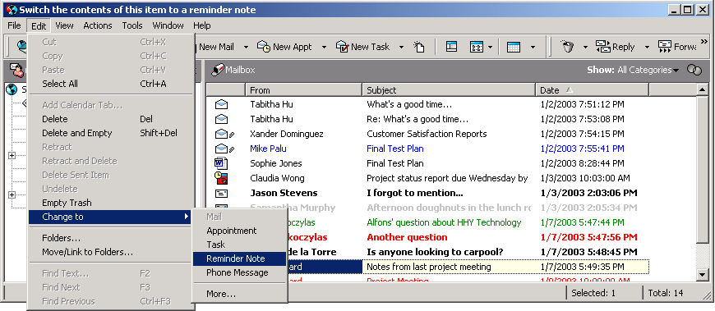This screenshot has width=715, height=311.
Task: Expand the lower plus node in folder tree
Action: (x=12, y=194)
